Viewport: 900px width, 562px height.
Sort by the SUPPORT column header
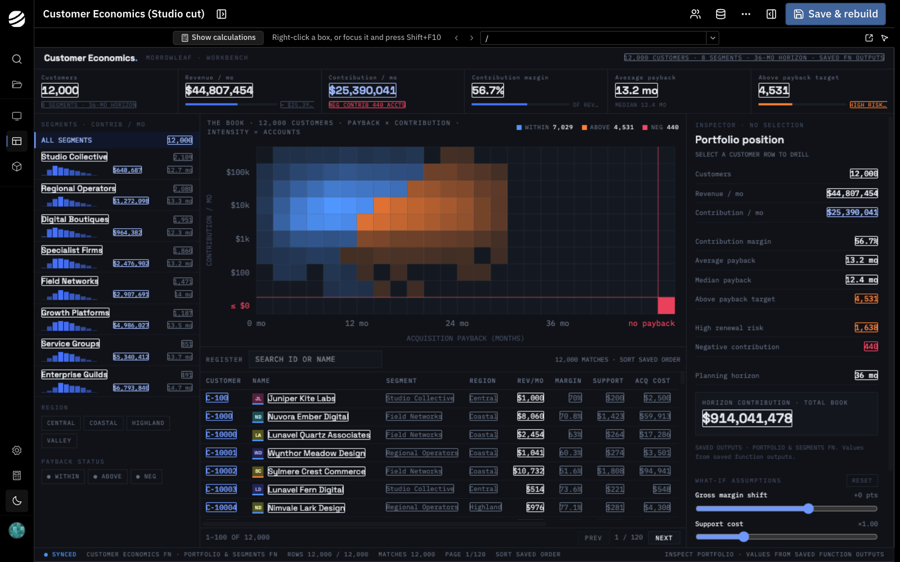coord(608,381)
